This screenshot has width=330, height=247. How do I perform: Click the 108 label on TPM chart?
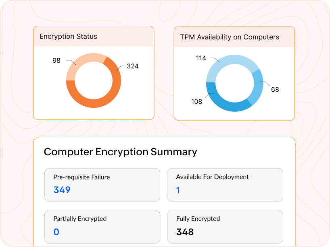click(x=196, y=102)
